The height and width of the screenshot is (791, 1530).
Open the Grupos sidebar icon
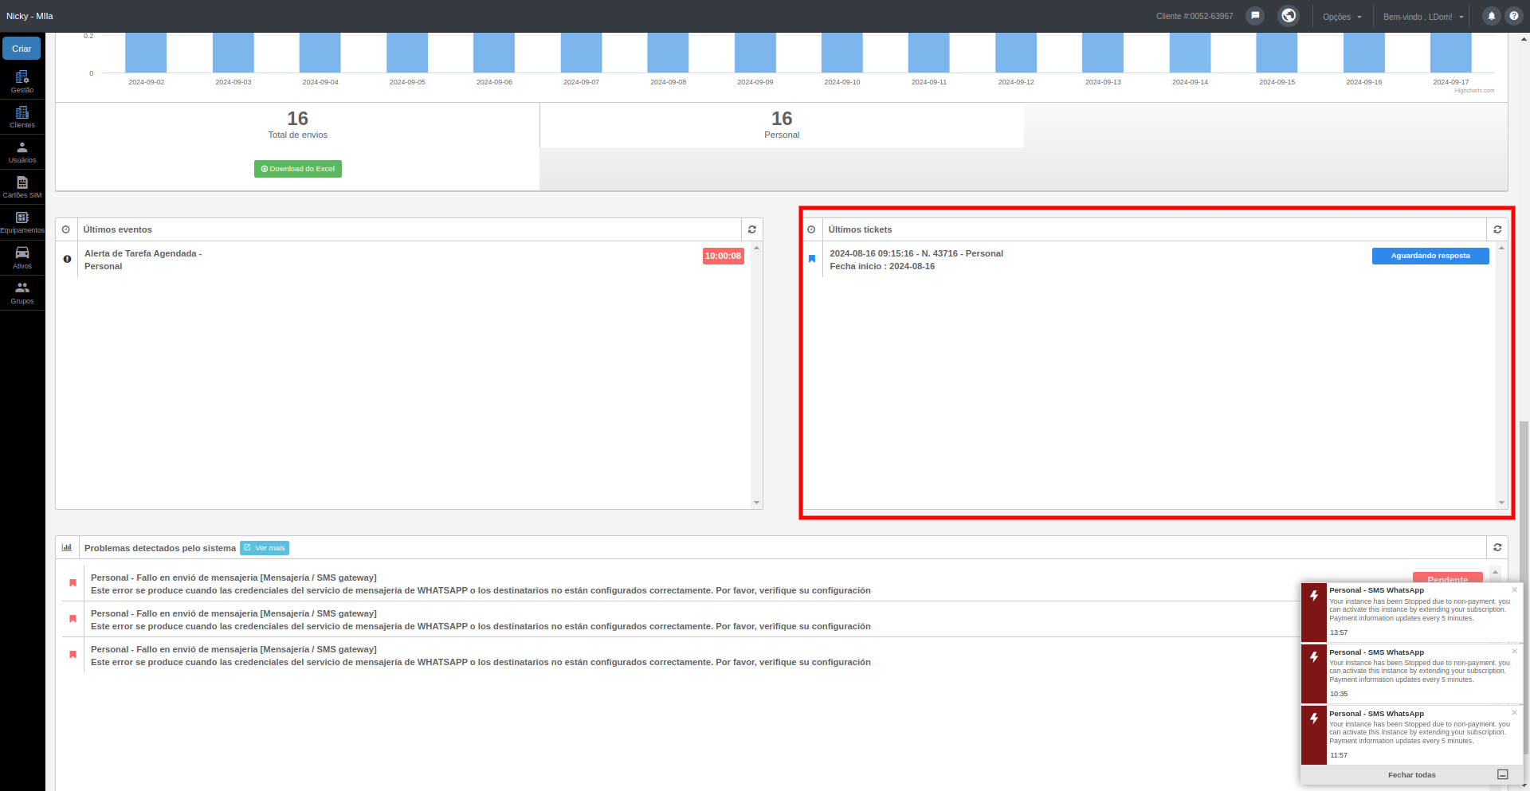coord(22,292)
